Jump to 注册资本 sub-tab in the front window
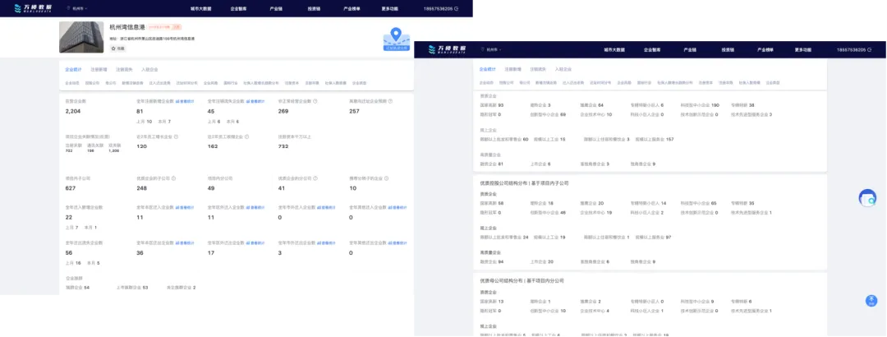 click(705, 83)
